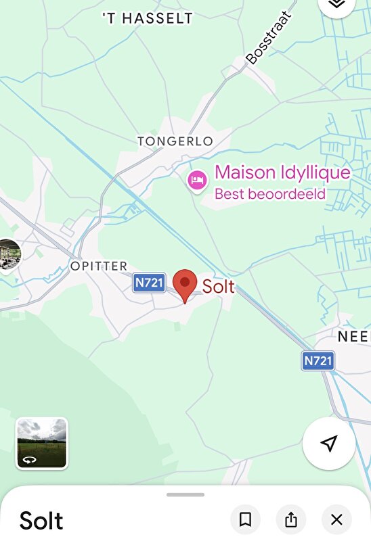Share the Solt location
The width and height of the screenshot is (371, 541).
[291, 519]
